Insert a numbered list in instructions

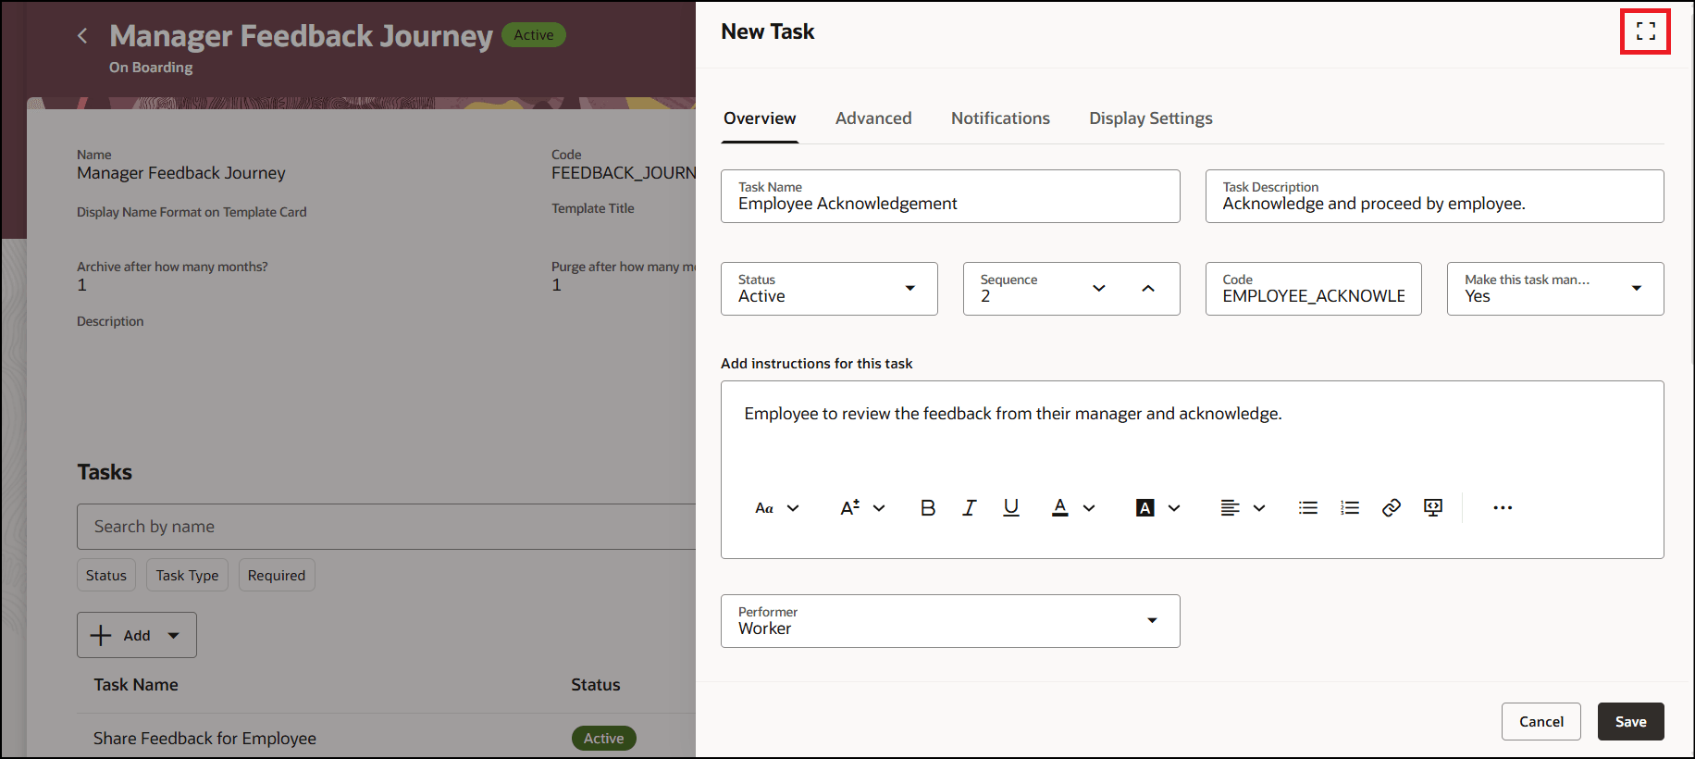[x=1350, y=507]
